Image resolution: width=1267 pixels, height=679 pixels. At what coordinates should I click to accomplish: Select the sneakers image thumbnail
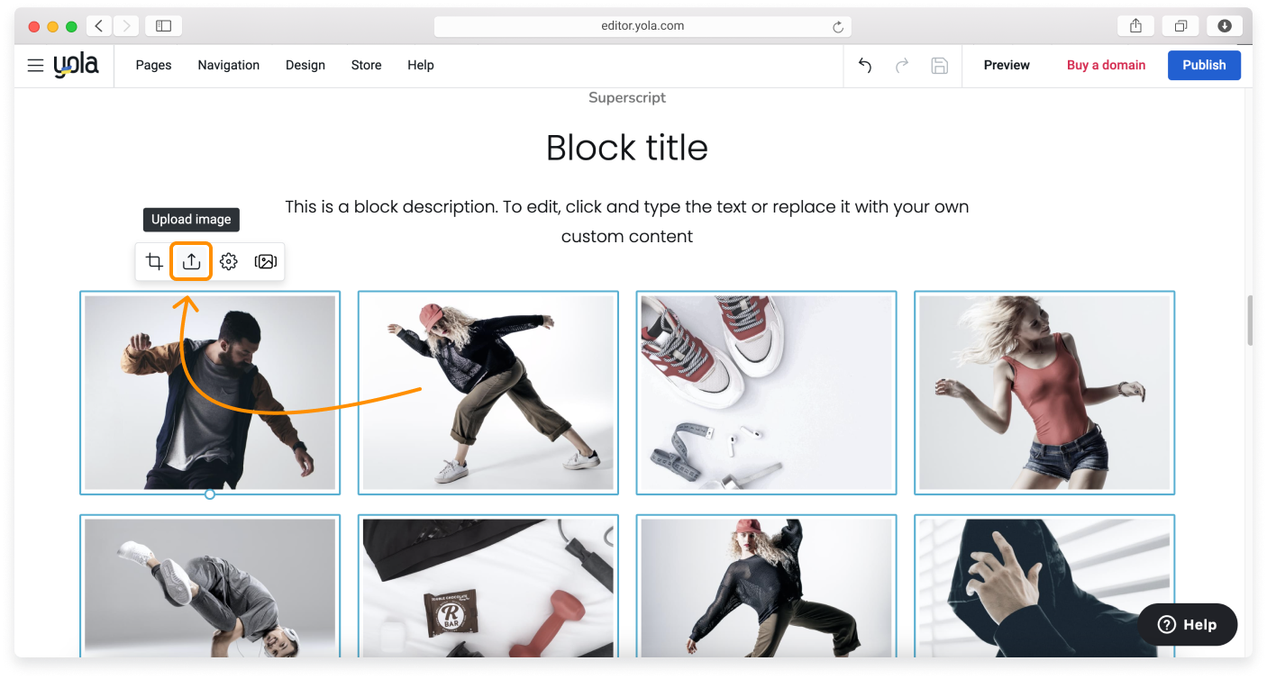click(765, 392)
